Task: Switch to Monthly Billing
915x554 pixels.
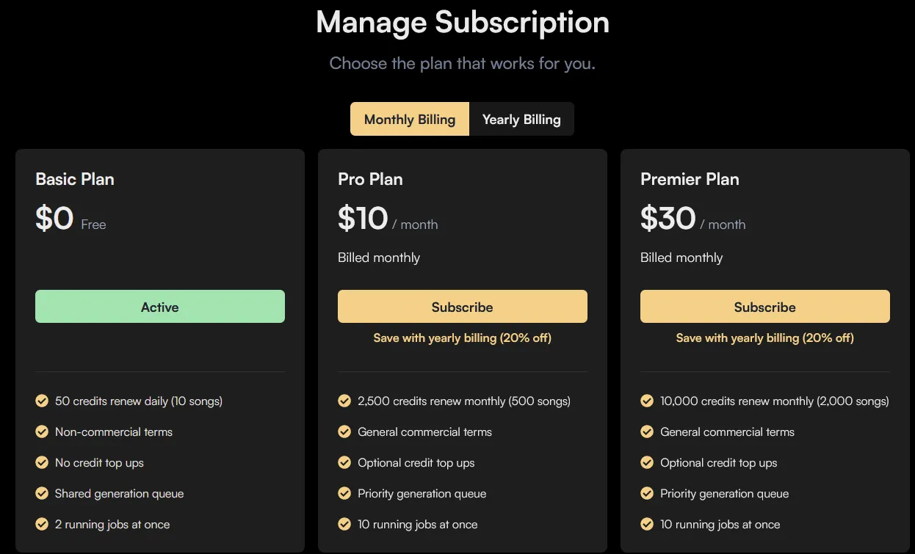Action: 410,119
